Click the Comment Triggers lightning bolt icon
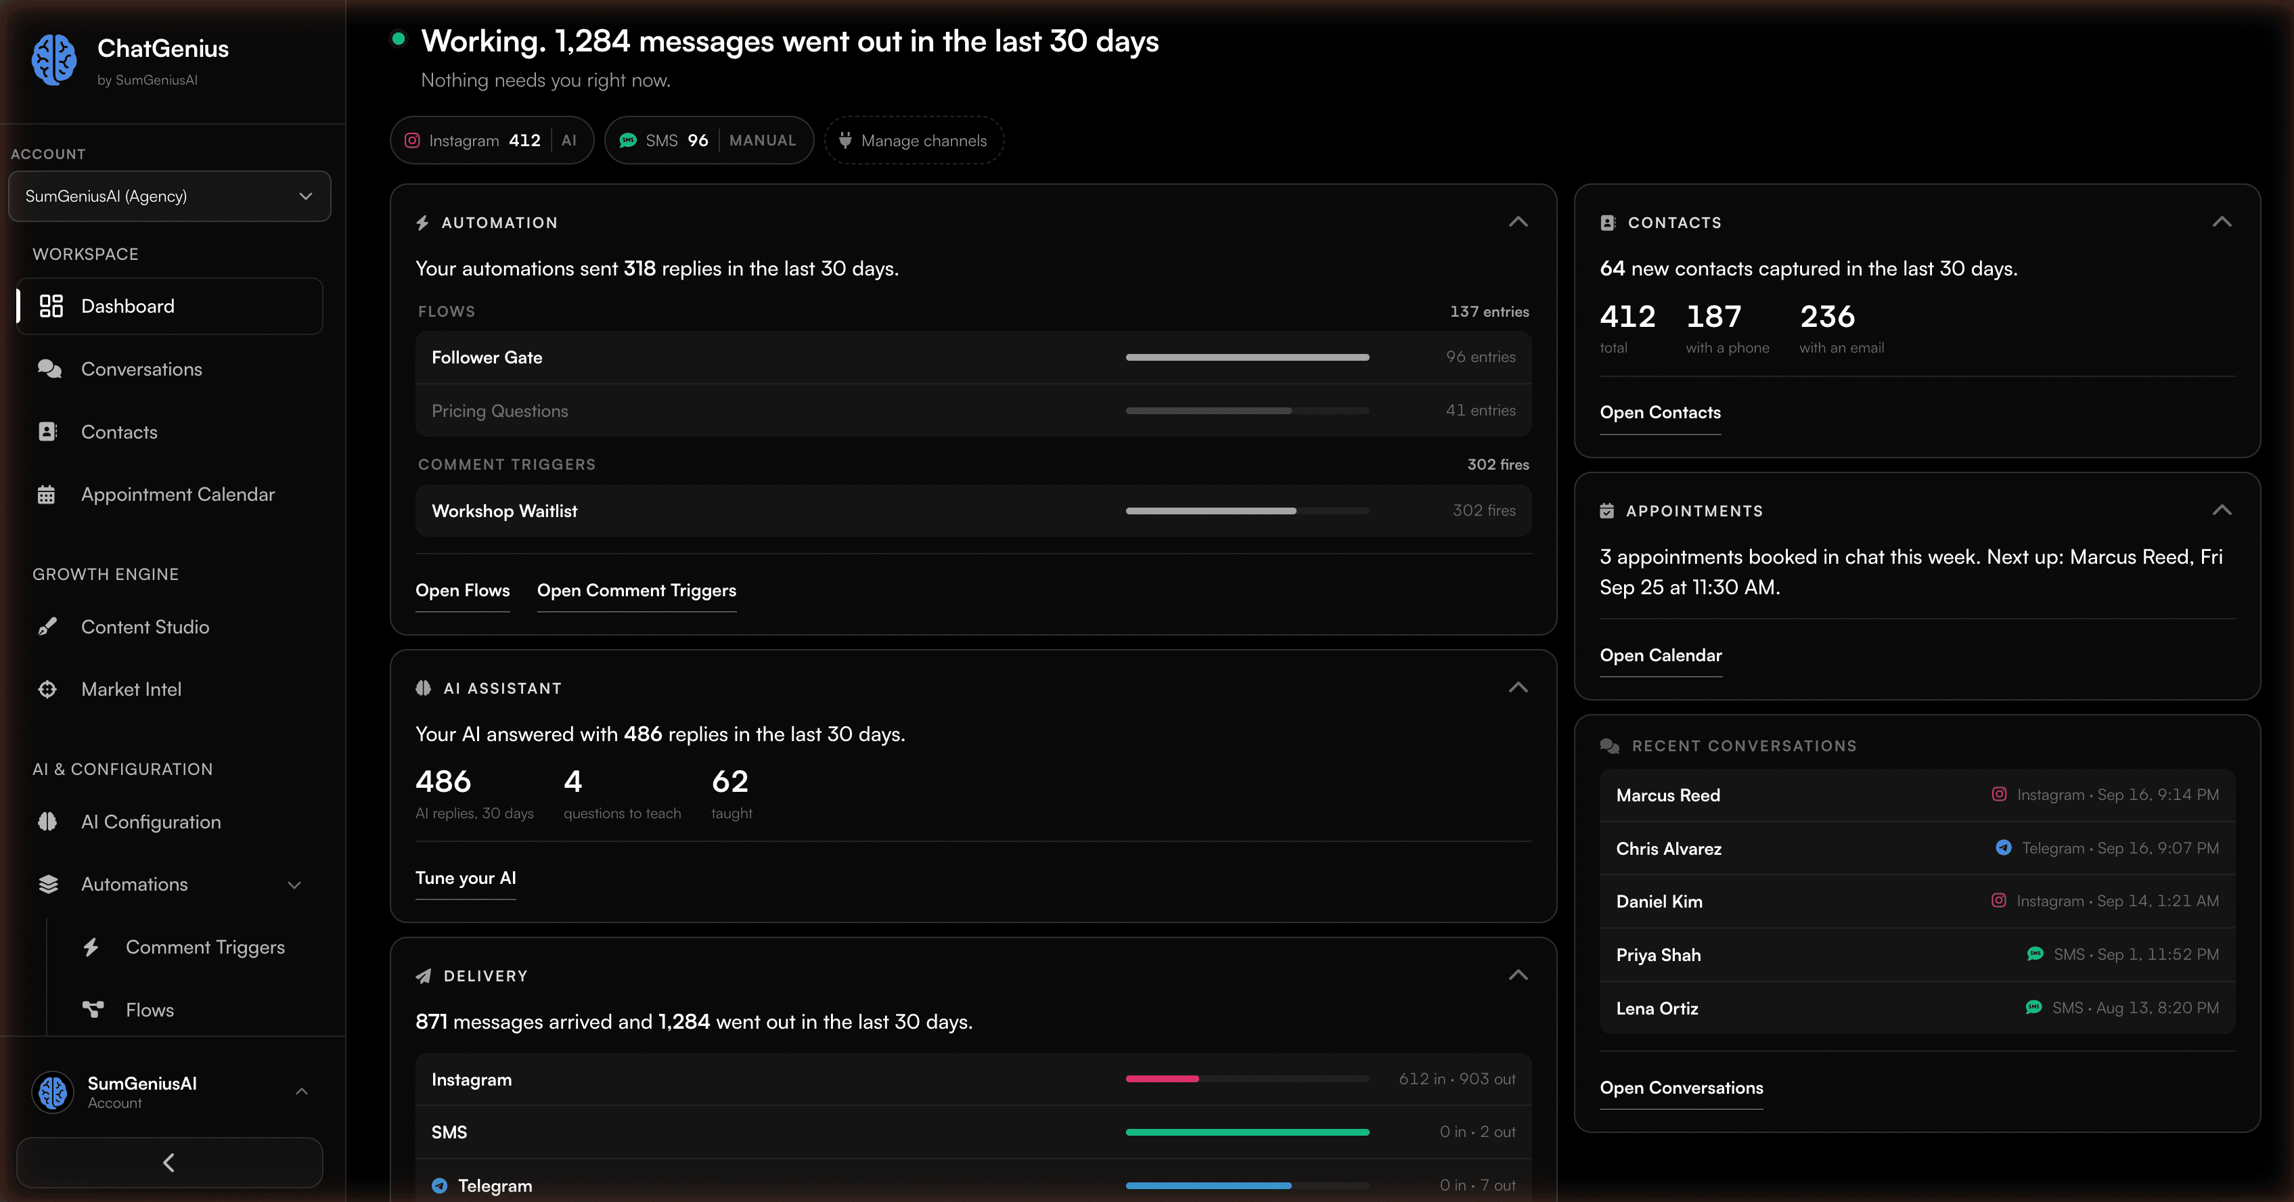 91,948
